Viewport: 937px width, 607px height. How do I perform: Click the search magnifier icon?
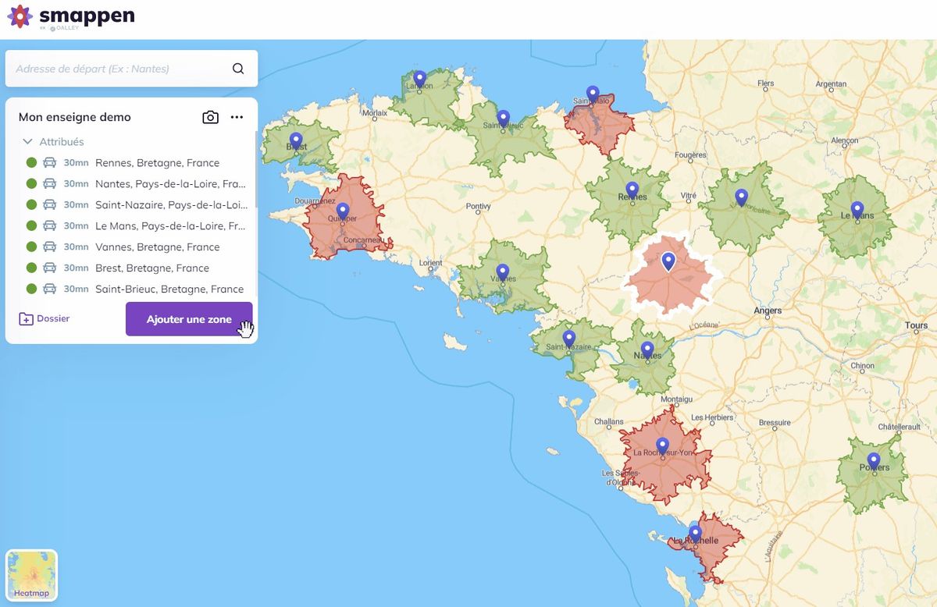(238, 69)
